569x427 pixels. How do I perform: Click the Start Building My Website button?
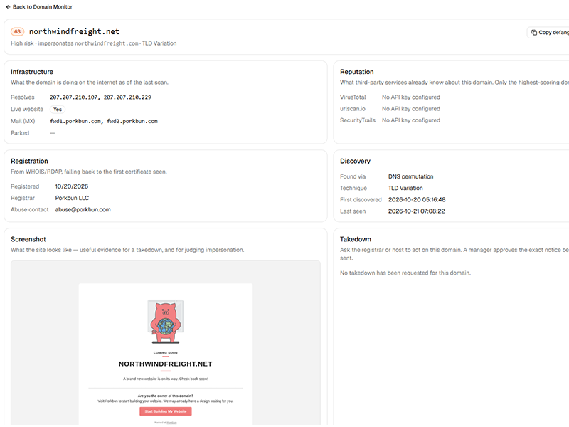166,411
